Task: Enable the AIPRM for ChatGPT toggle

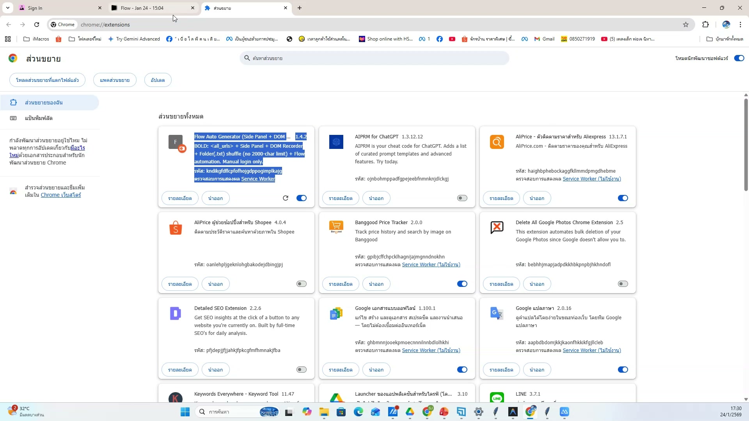Action: 462,198
